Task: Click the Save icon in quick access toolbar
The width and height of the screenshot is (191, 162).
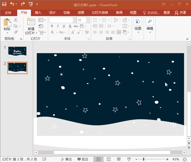Action: click(x=4, y=4)
